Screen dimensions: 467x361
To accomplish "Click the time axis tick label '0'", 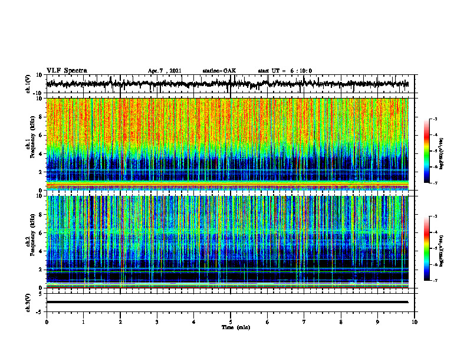I will click(47, 322).
